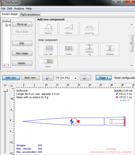This screenshot has width=135, height=155.
Task: Click the New stage button
Action: tap(22, 53)
